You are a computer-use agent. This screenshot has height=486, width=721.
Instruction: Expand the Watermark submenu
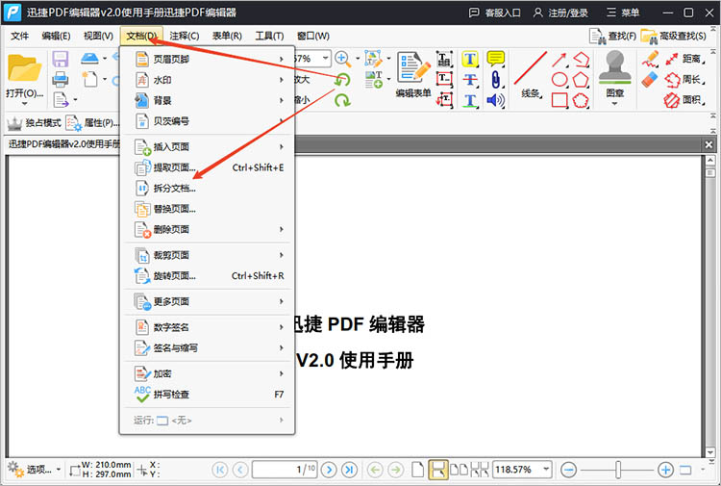pos(209,80)
